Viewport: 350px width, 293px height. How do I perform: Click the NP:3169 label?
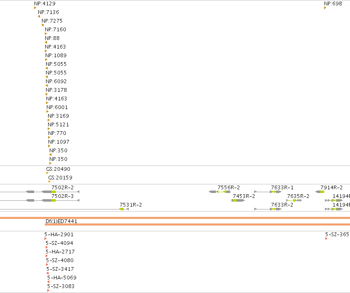pyautogui.click(x=58, y=116)
